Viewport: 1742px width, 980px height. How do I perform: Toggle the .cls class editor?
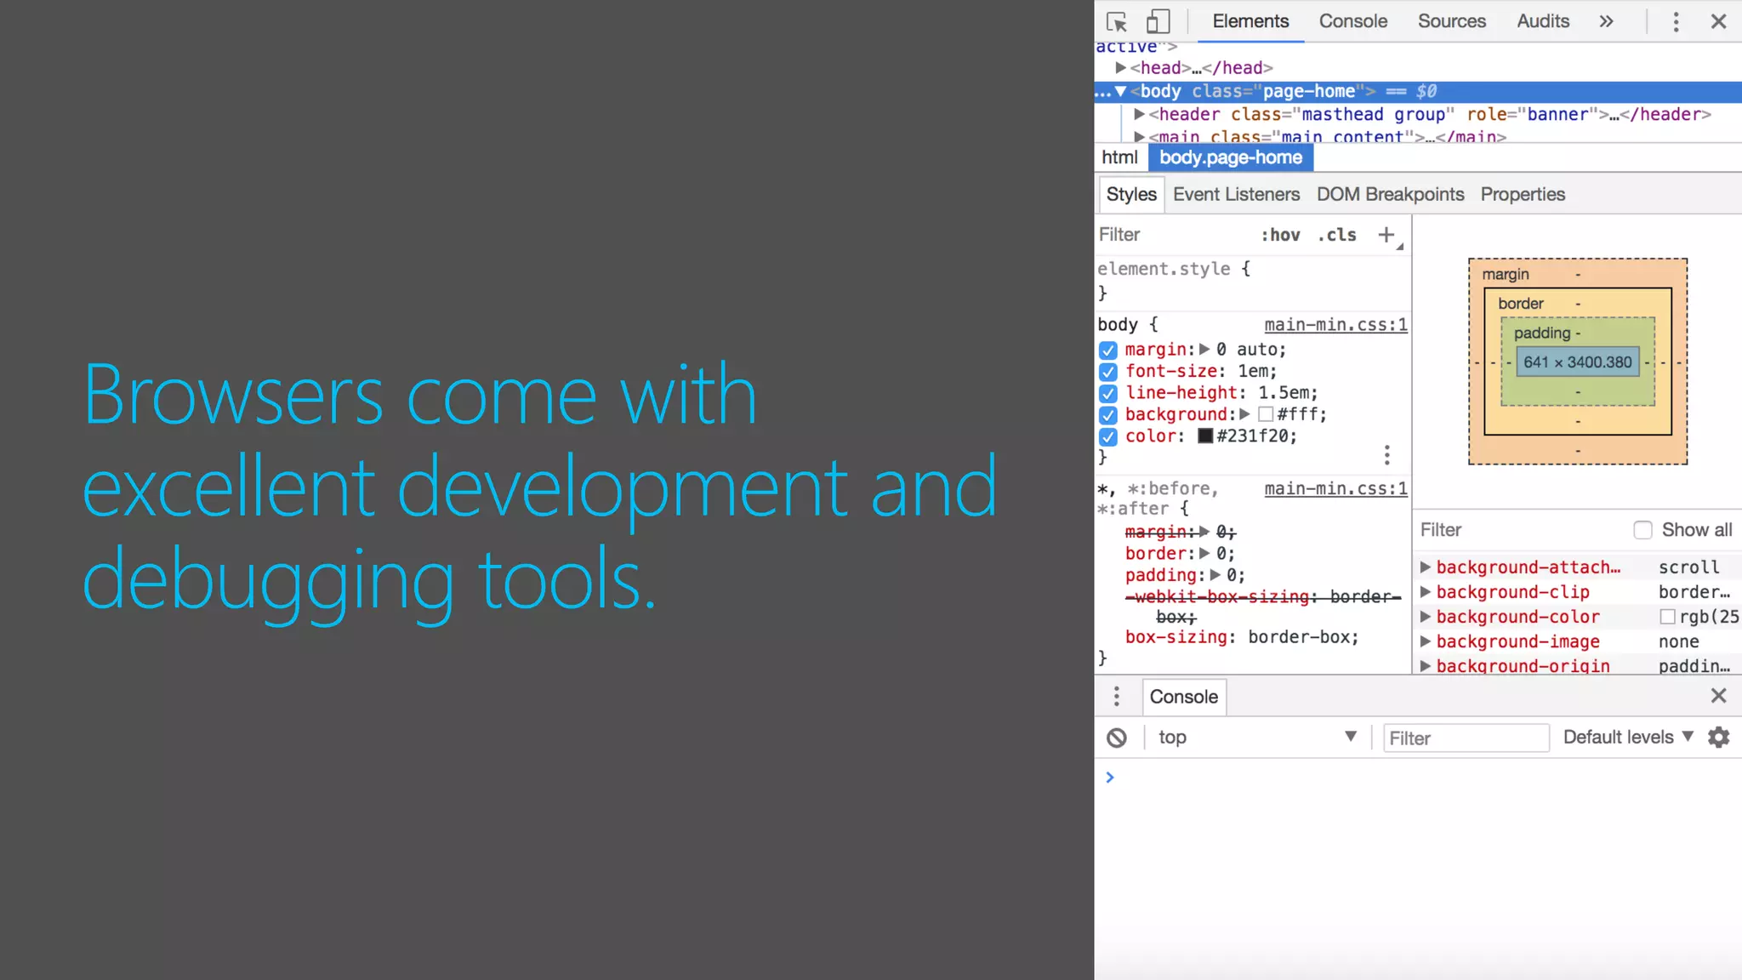tap(1337, 235)
